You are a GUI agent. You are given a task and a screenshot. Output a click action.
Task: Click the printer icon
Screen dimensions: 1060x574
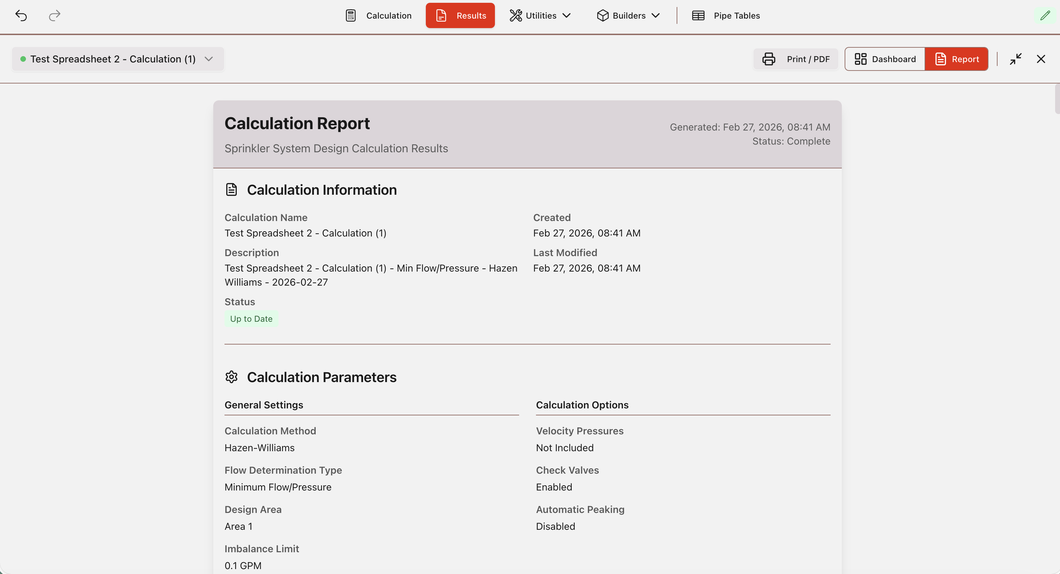pyautogui.click(x=769, y=59)
